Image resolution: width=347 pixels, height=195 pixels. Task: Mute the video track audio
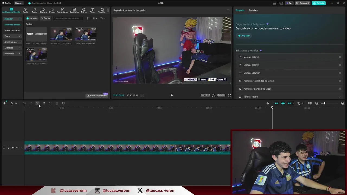17,148
